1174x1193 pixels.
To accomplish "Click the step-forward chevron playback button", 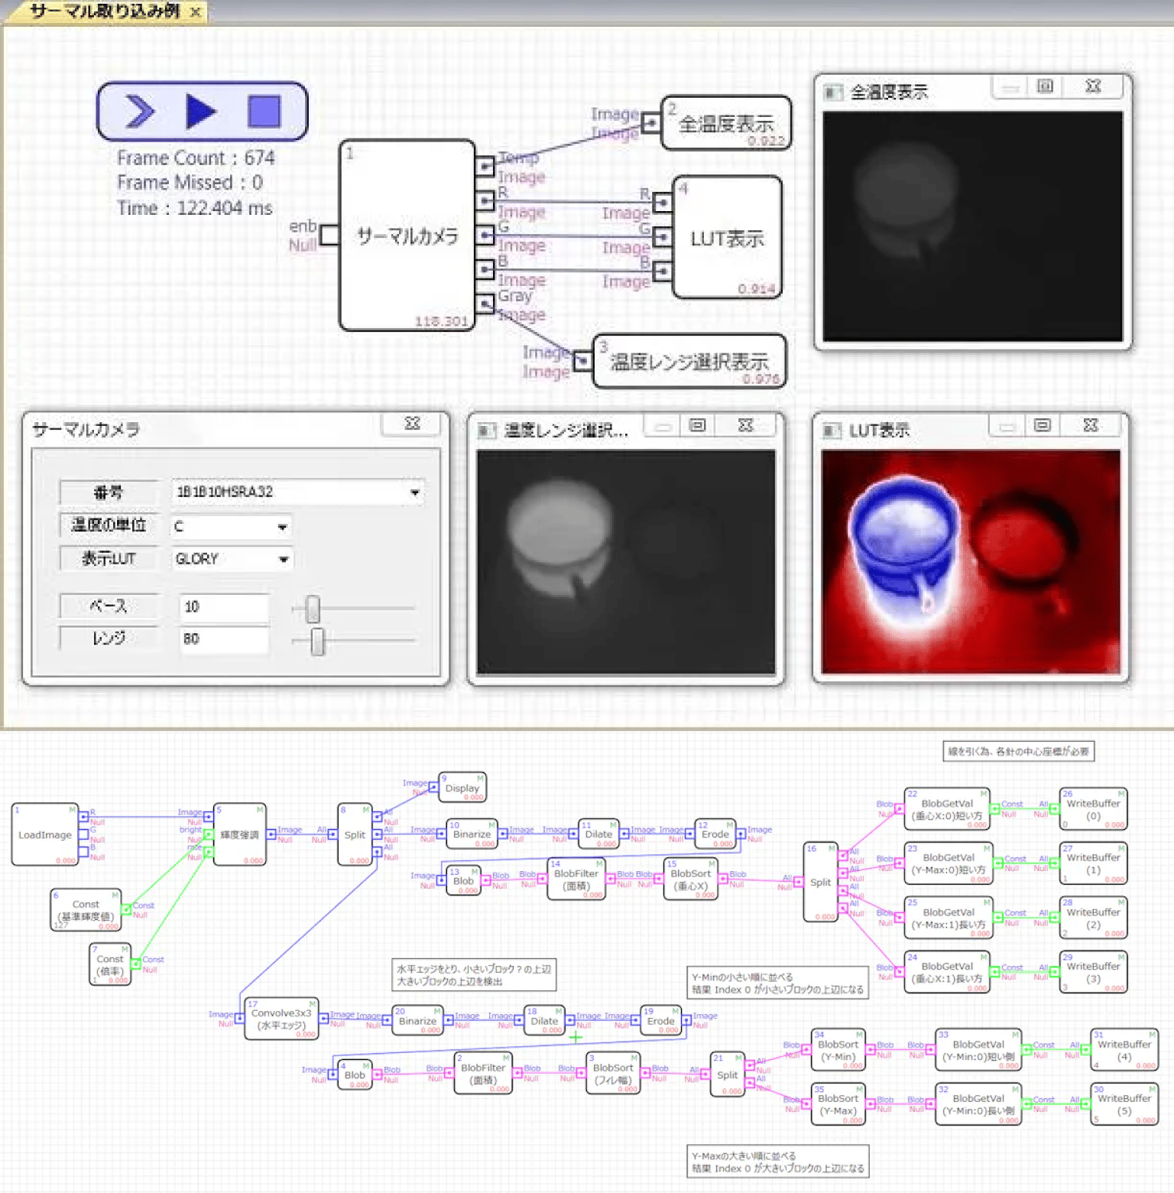I will point(139,112).
